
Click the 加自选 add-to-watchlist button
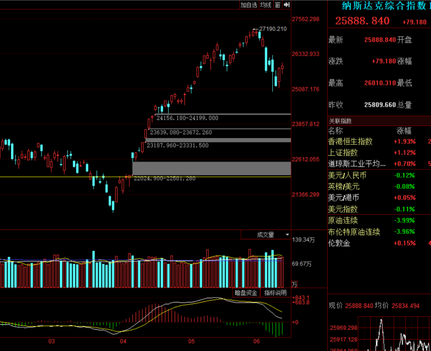tap(249, 5)
